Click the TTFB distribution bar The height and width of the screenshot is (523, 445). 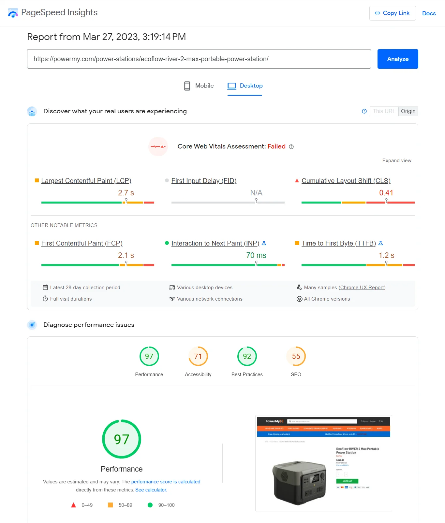pyautogui.click(x=358, y=265)
